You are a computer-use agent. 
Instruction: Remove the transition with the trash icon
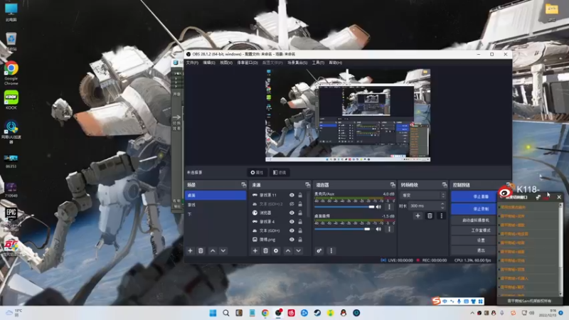pyautogui.click(x=430, y=216)
